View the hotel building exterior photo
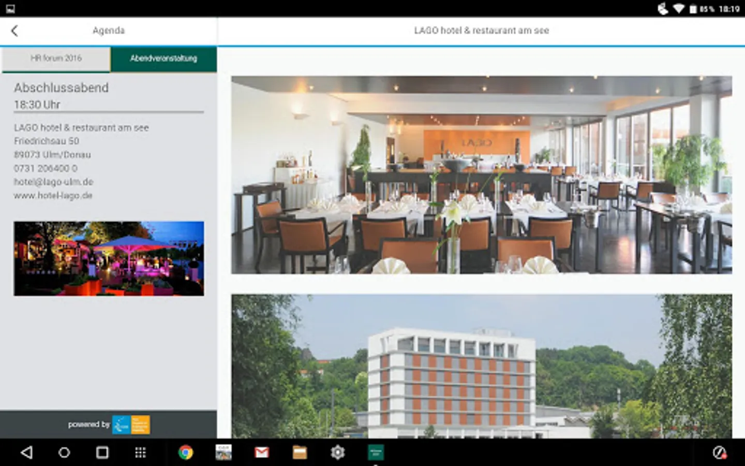This screenshot has width=745, height=466. (482, 366)
